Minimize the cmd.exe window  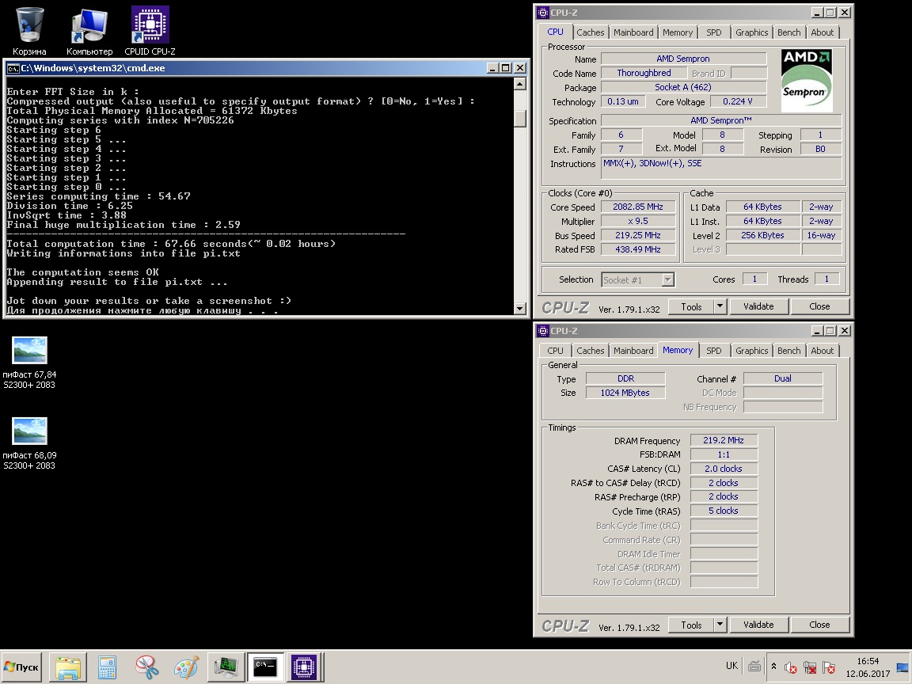492,68
